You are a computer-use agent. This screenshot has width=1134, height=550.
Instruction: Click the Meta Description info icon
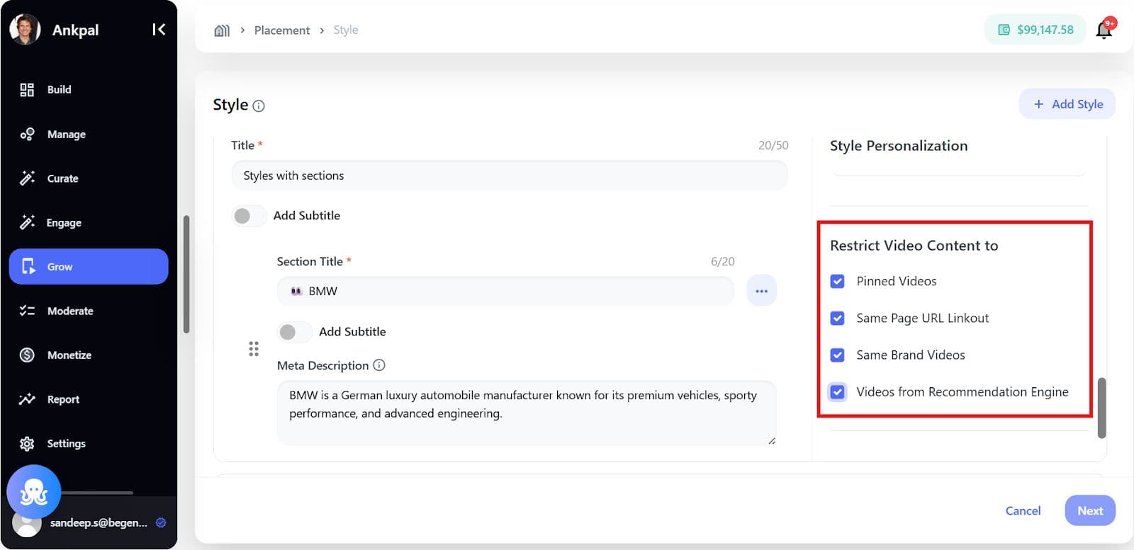[379, 365]
